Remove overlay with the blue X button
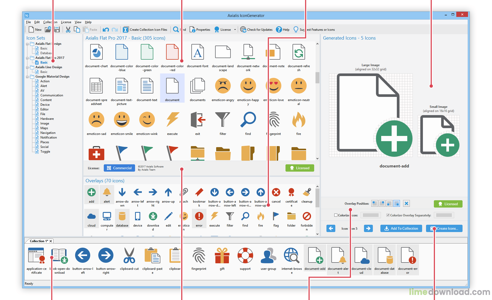492x300 pixels. click(406, 203)
